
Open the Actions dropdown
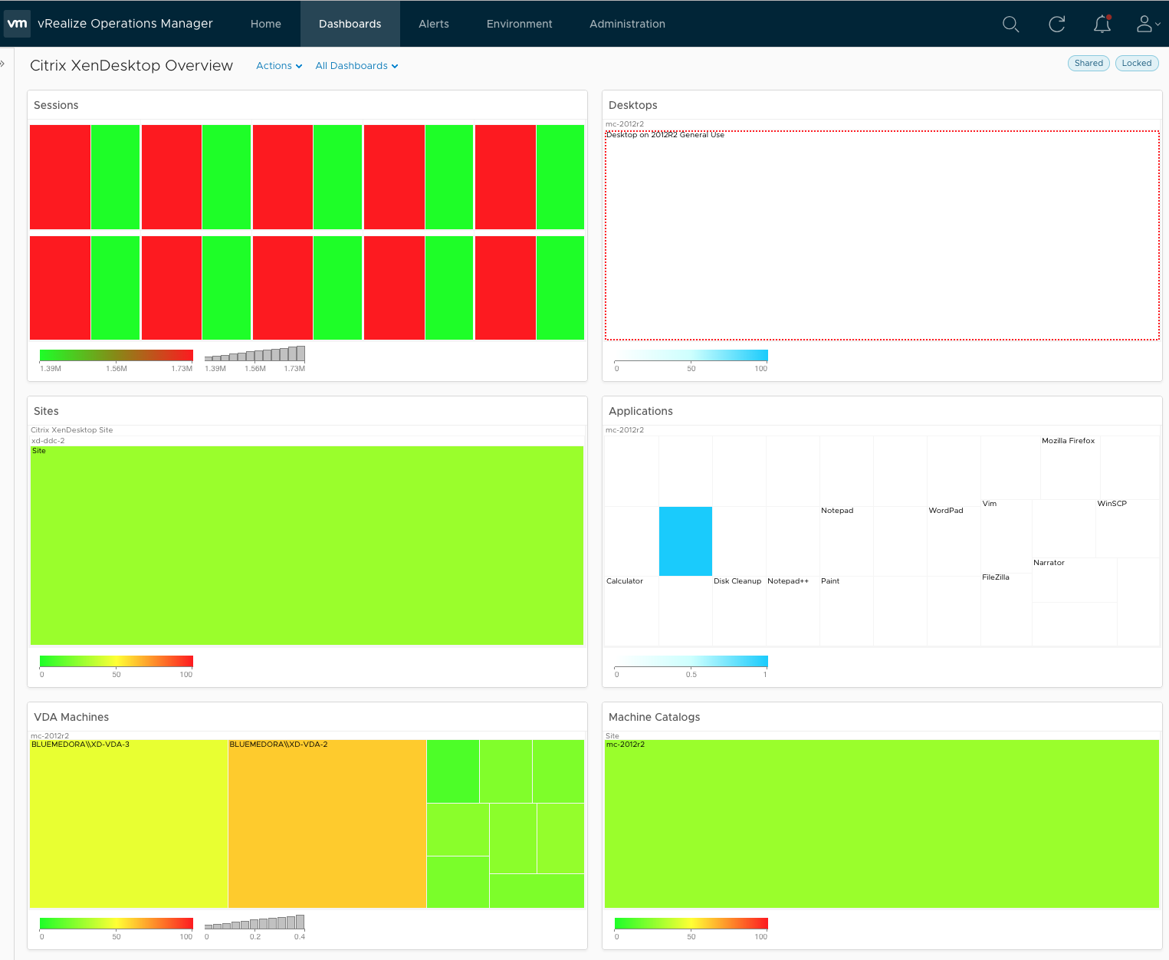click(279, 66)
